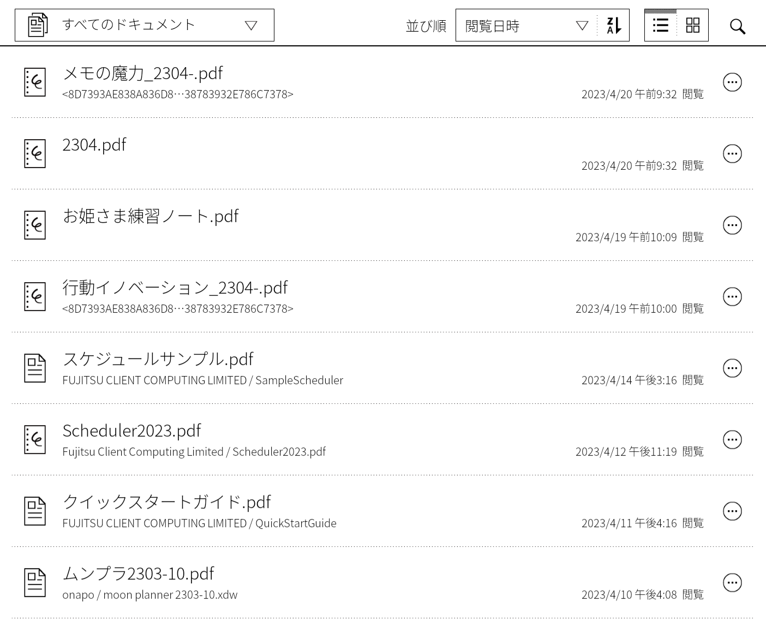Open more options for Scheduler2023.pdf
Image resolution: width=766 pixels, height=627 pixels.
click(x=732, y=440)
